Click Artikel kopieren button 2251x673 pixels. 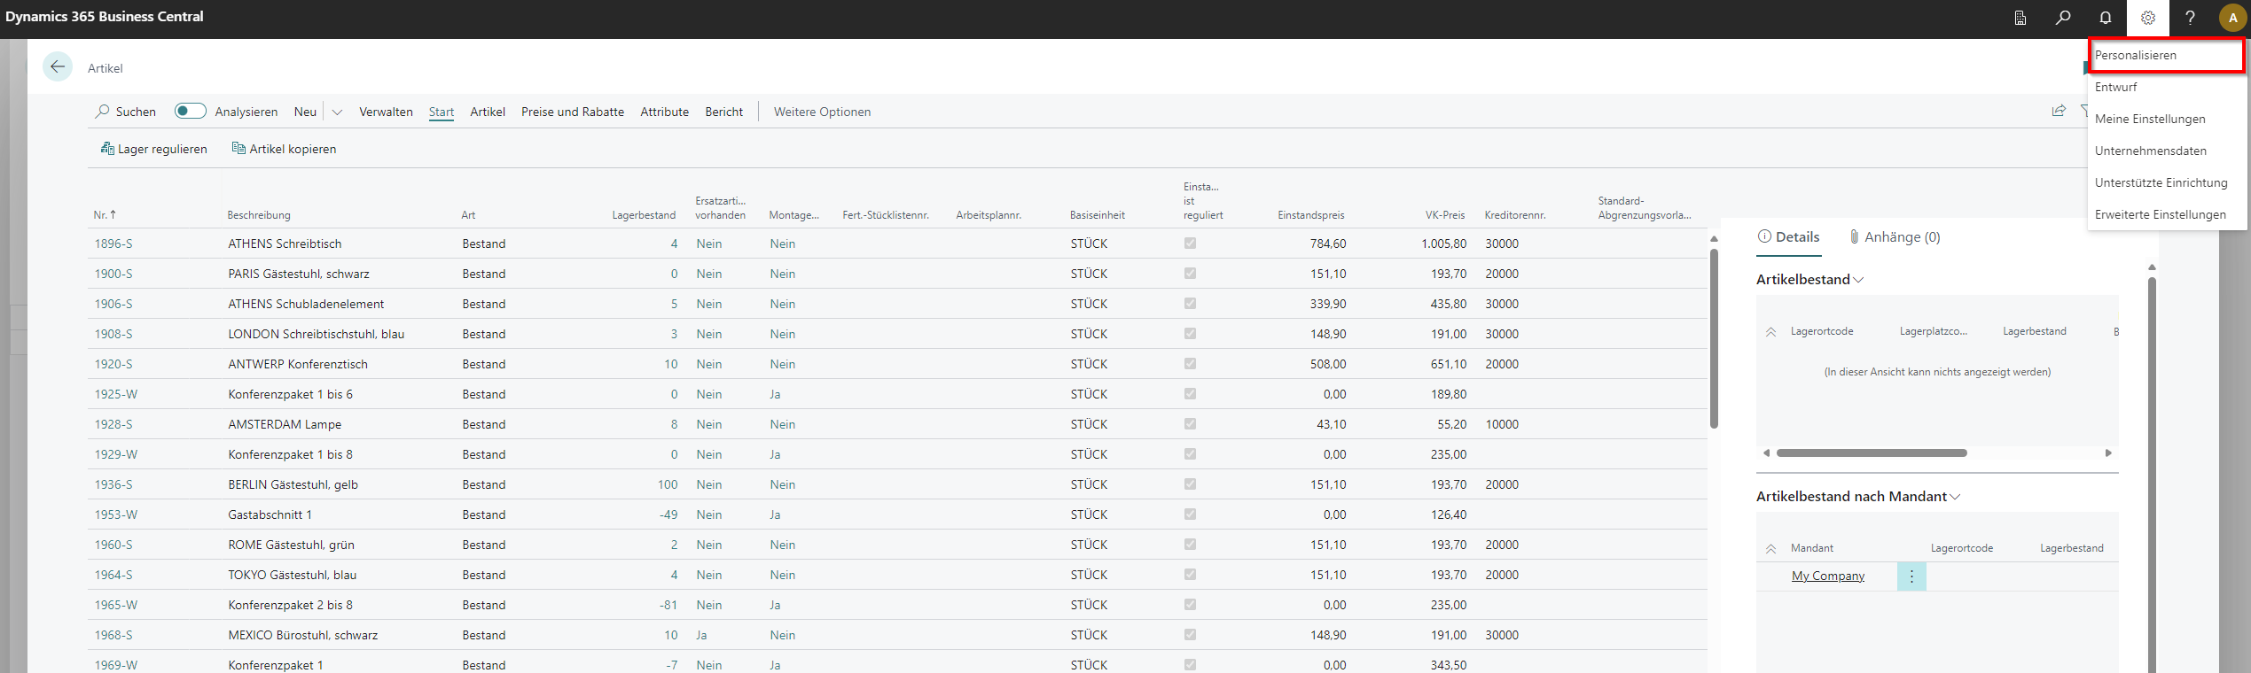[x=284, y=149]
